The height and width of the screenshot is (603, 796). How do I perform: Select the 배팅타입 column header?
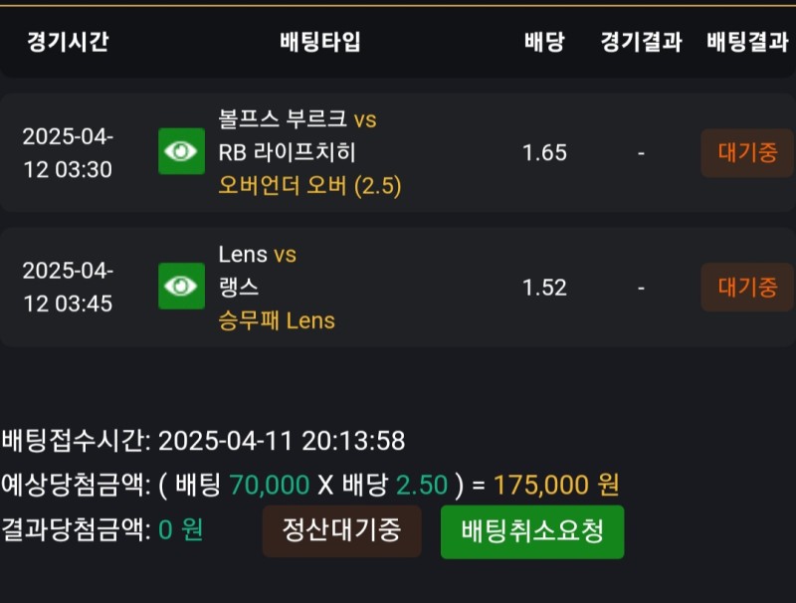(x=320, y=42)
